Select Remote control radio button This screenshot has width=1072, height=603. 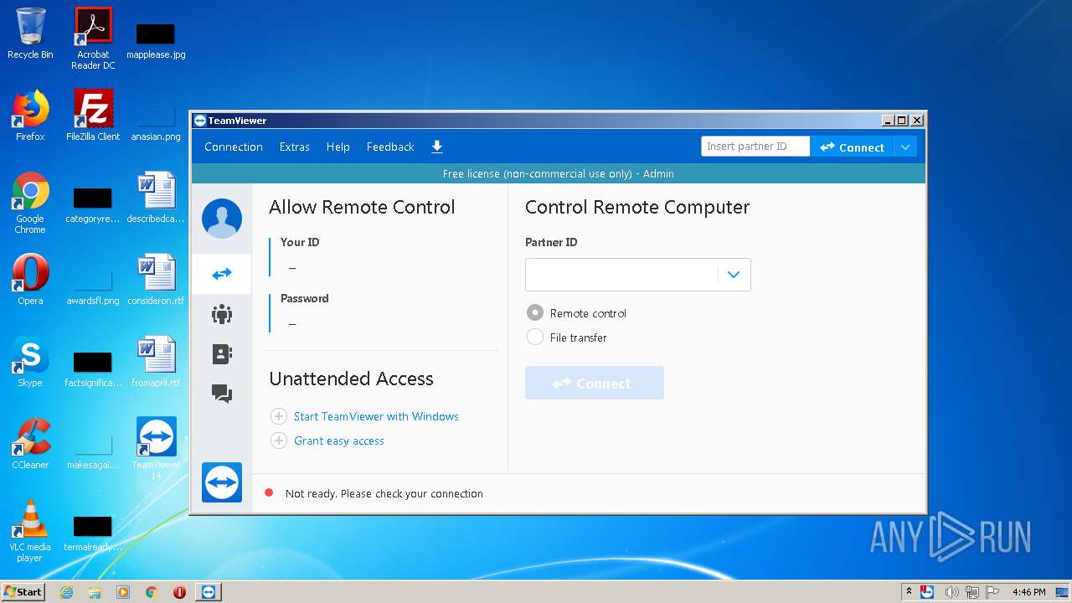[x=535, y=312]
